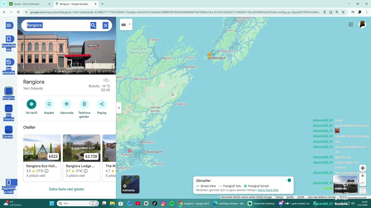Toggle the Görseller imagery switch
The image size is (371, 208).
[x=288, y=180]
